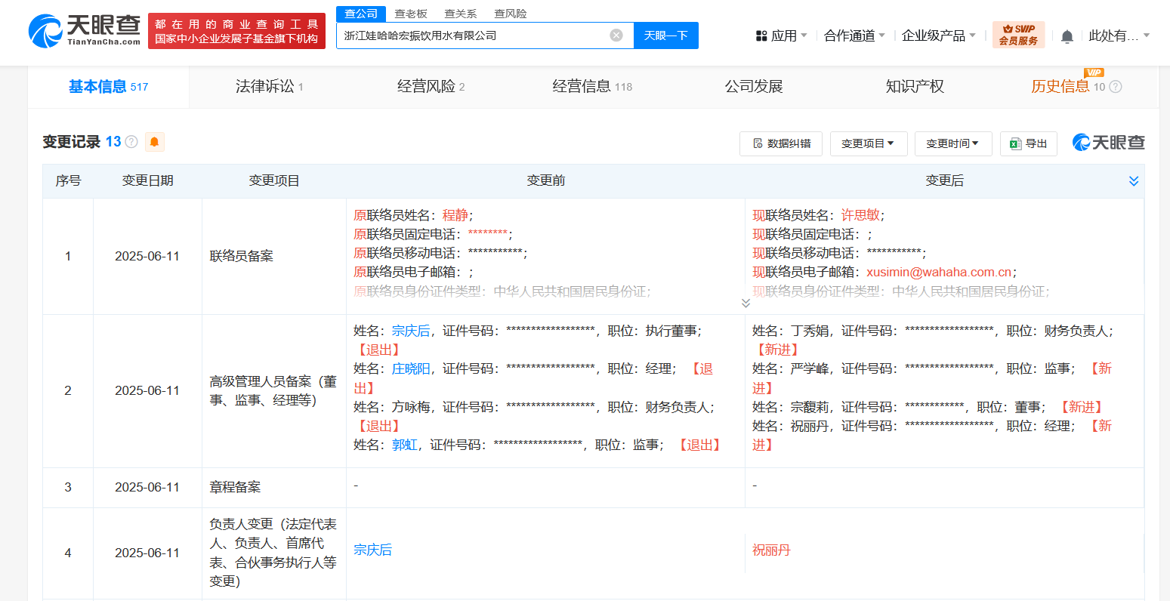Select the 经营信息 tab

(592, 87)
